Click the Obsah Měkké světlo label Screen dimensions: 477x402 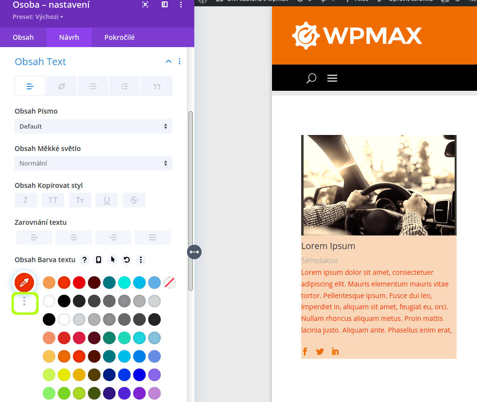click(x=48, y=149)
